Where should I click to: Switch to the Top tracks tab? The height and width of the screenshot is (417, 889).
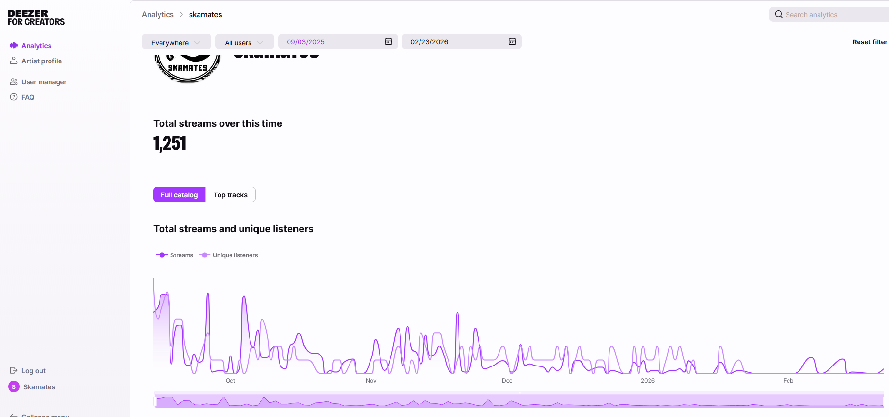(x=230, y=194)
